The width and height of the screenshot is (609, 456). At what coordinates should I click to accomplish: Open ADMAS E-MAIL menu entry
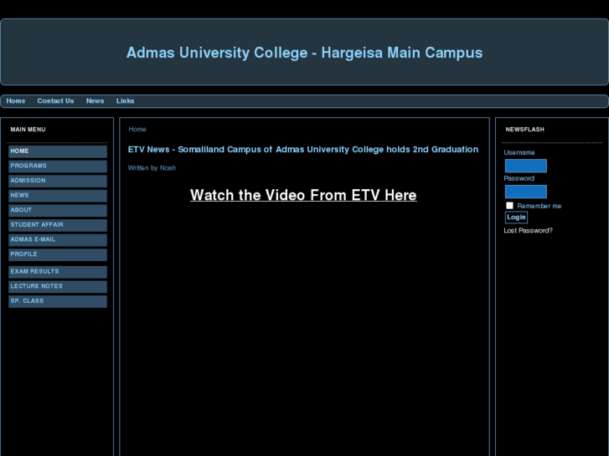point(58,240)
